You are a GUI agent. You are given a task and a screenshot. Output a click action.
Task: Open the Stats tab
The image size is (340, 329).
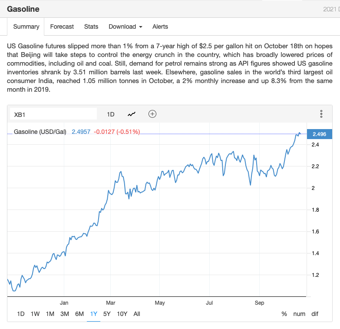tap(91, 27)
